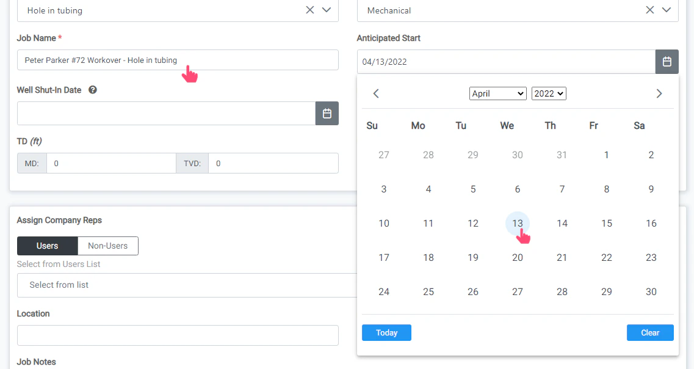Click the Anticipated Start calendar icon
The width and height of the screenshot is (694, 369).
667,61
